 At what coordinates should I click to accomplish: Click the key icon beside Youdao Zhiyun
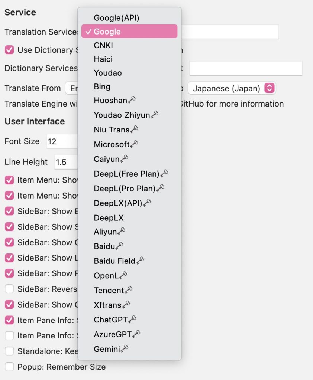point(154,115)
